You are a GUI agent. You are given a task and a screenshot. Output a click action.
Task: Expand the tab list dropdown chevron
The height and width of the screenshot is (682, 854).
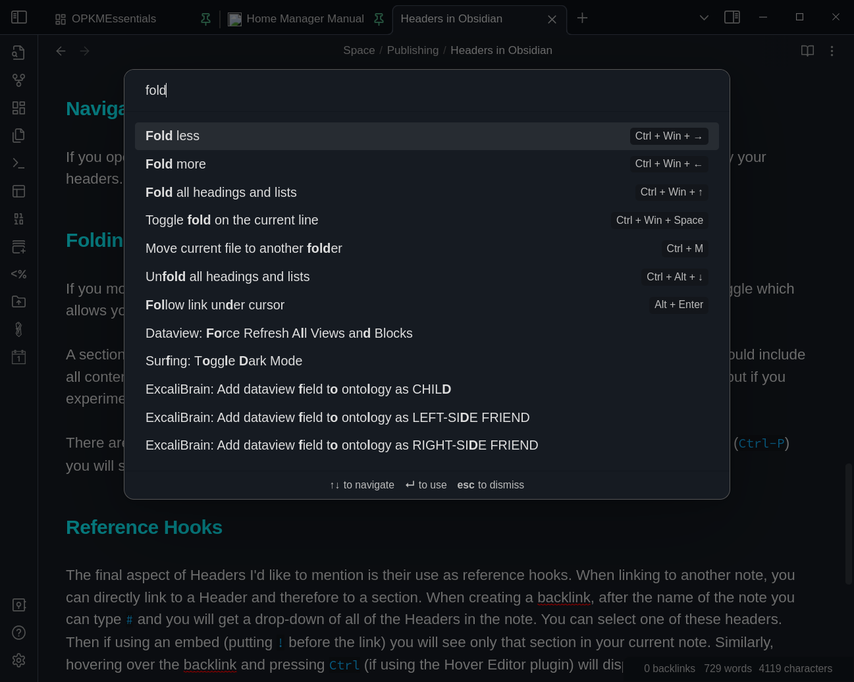pyautogui.click(x=704, y=18)
